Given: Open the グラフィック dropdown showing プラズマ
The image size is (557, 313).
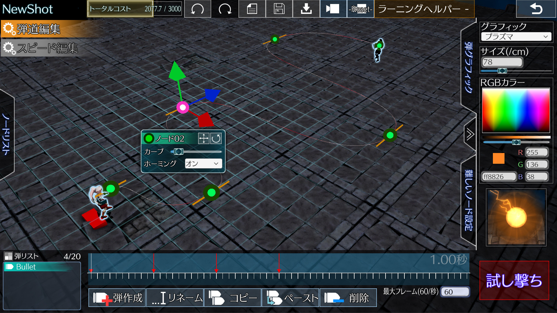Looking at the screenshot, I should point(516,37).
